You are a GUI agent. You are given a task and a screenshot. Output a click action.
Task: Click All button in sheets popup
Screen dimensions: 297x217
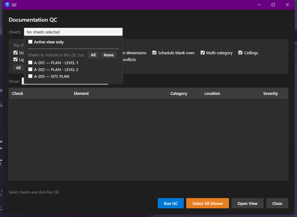(93, 55)
